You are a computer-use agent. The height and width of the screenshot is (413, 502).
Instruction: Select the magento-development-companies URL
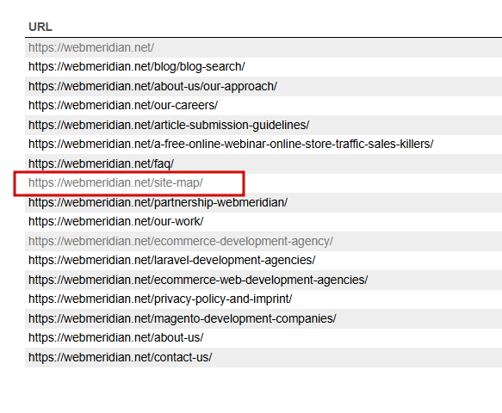pos(183,318)
